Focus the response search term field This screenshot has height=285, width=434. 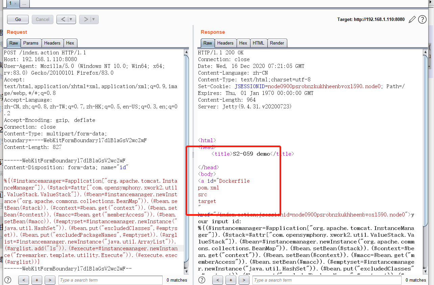(x=327, y=280)
